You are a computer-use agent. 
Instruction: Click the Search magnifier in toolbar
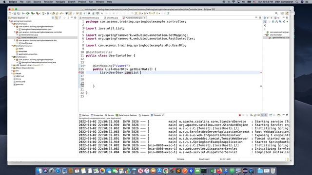pos(276,13)
